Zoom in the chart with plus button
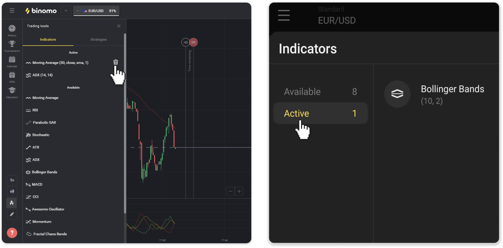The width and height of the screenshot is (503, 248). point(239,191)
